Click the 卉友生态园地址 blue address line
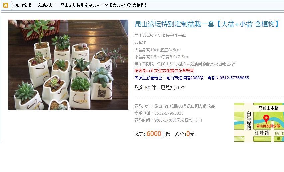 (x=169, y=78)
